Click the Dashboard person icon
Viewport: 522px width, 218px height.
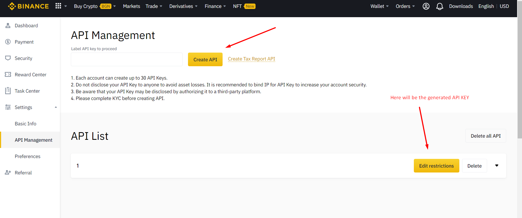coord(8,25)
